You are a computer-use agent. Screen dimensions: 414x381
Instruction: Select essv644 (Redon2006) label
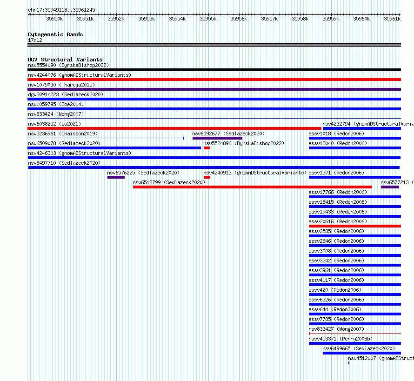(335, 309)
